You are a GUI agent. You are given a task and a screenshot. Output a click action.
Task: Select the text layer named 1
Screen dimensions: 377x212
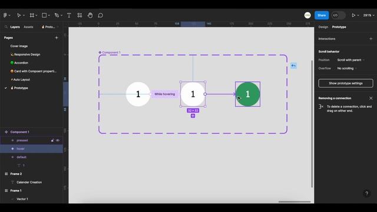pos(24,165)
